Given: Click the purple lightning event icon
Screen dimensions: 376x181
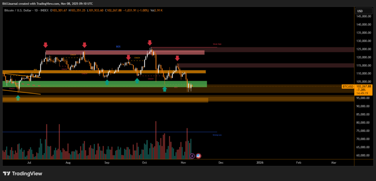Looking at the screenshot, I should 192,156.
